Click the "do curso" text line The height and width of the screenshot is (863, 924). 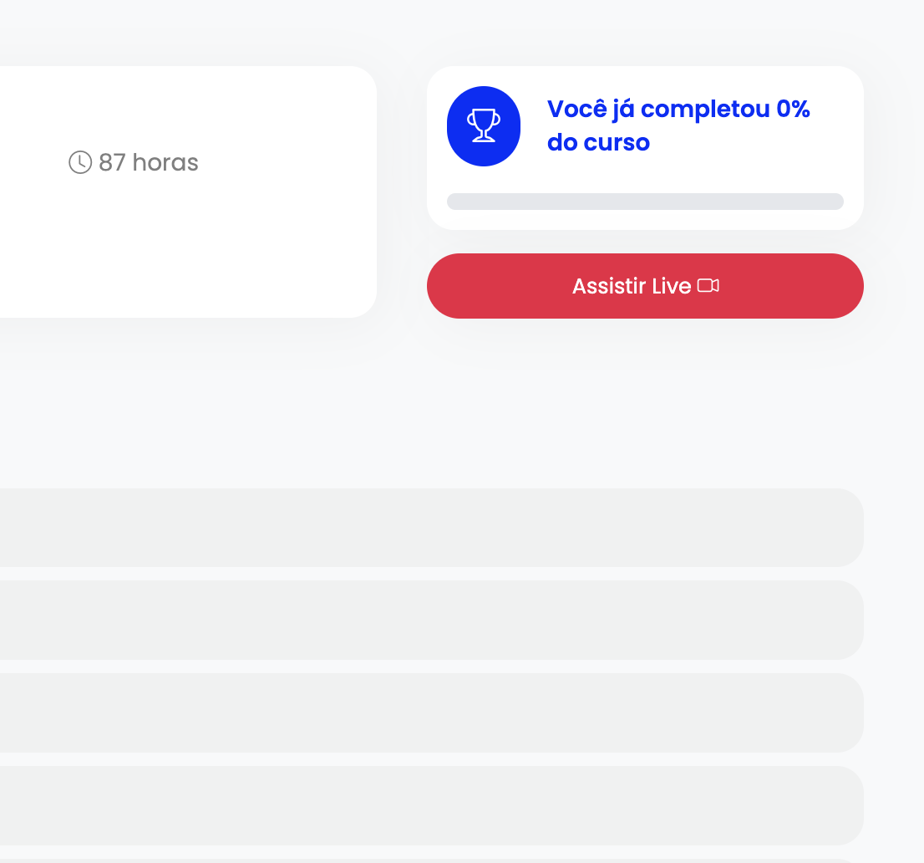pos(598,143)
